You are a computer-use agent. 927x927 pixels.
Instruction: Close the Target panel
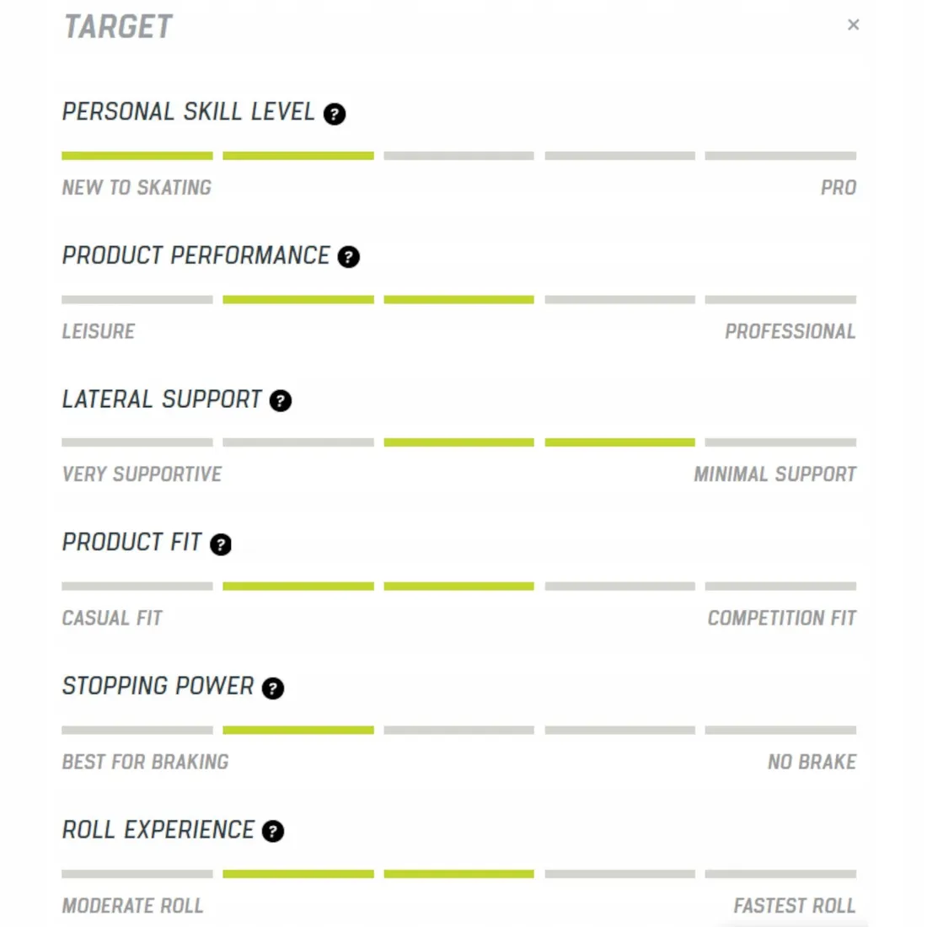853,25
